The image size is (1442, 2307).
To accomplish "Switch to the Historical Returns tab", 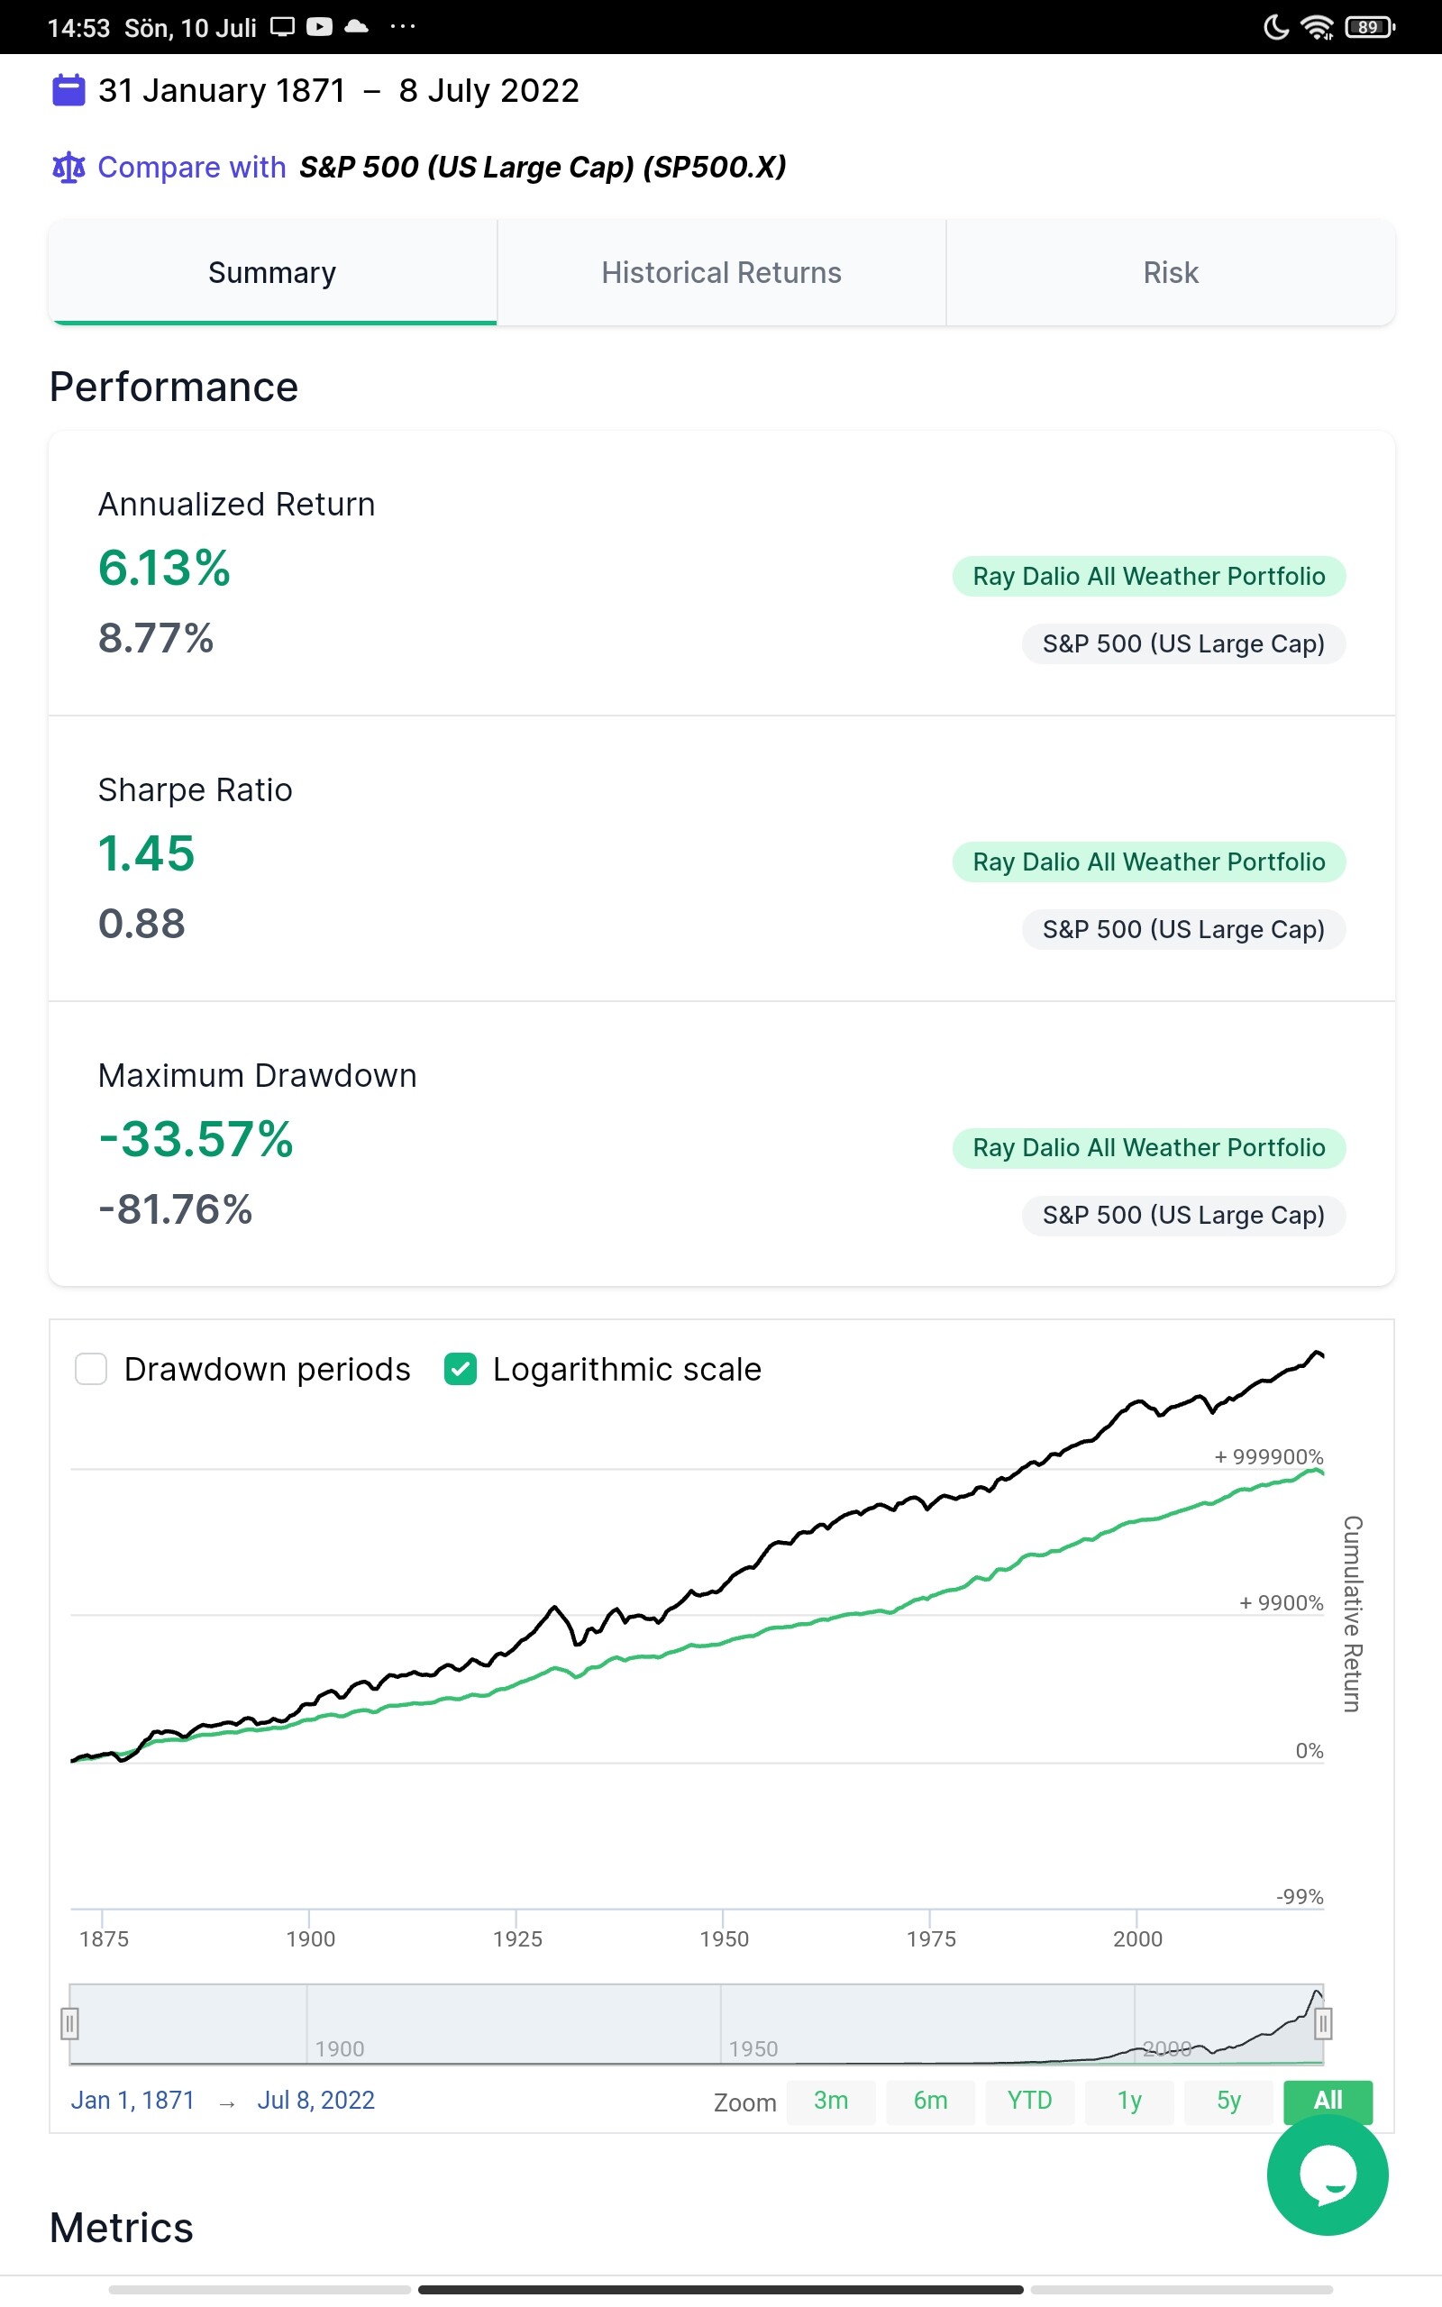I will click(721, 273).
